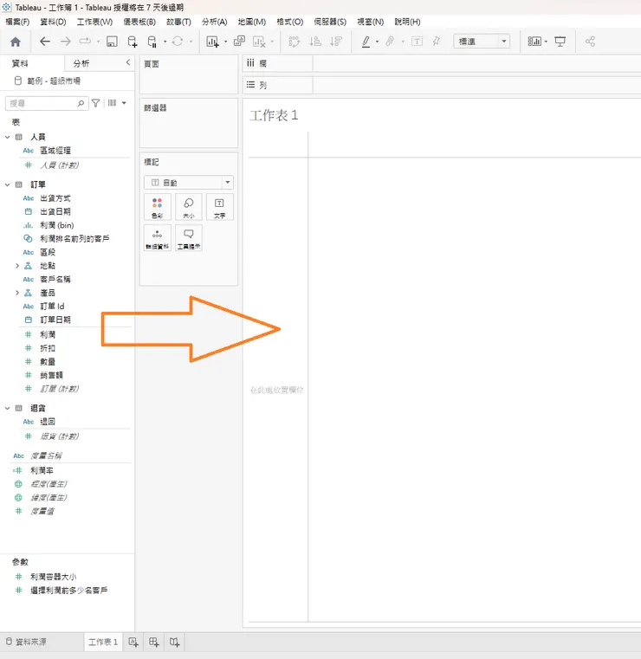The width and height of the screenshot is (641, 659).
Task: Open the 資料(D) menu
Action: click(53, 22)
